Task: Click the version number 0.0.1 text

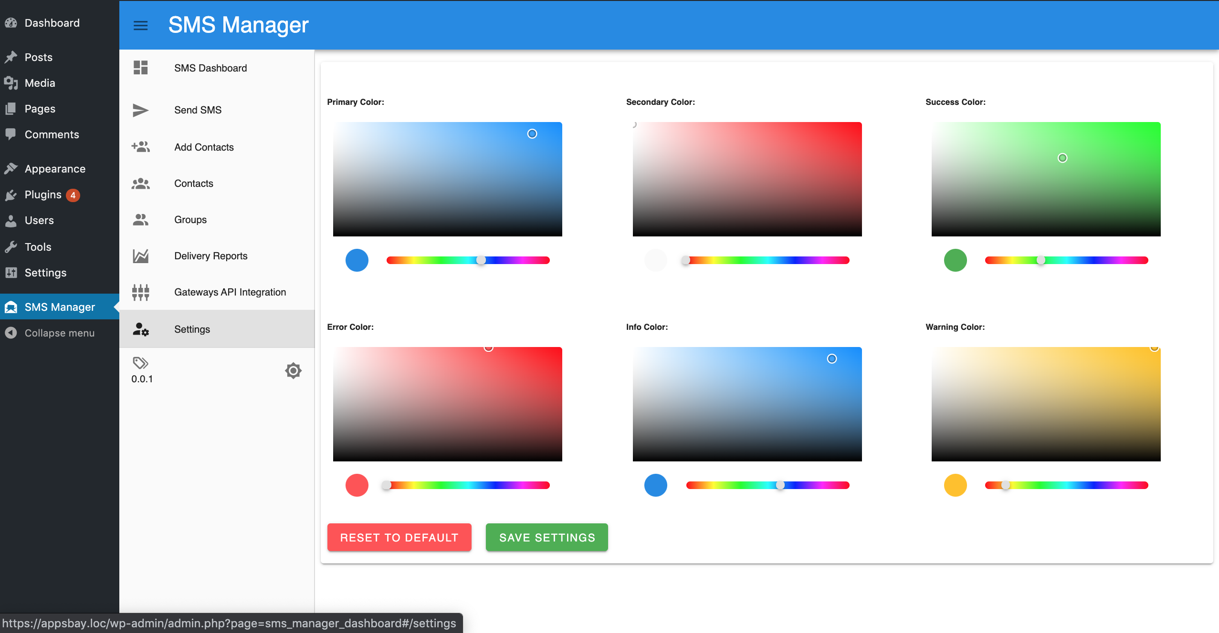Action: [x=142, y=379]
